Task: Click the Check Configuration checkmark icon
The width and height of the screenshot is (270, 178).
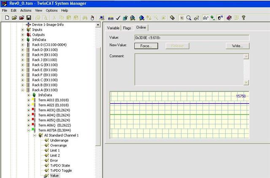Action: (118, 18)
